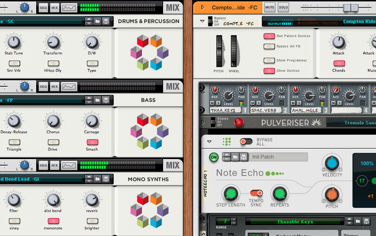Viewport: 376px width, 236px height.
Task: Click Init Patch name field
Action: click(x=278, y=157)
